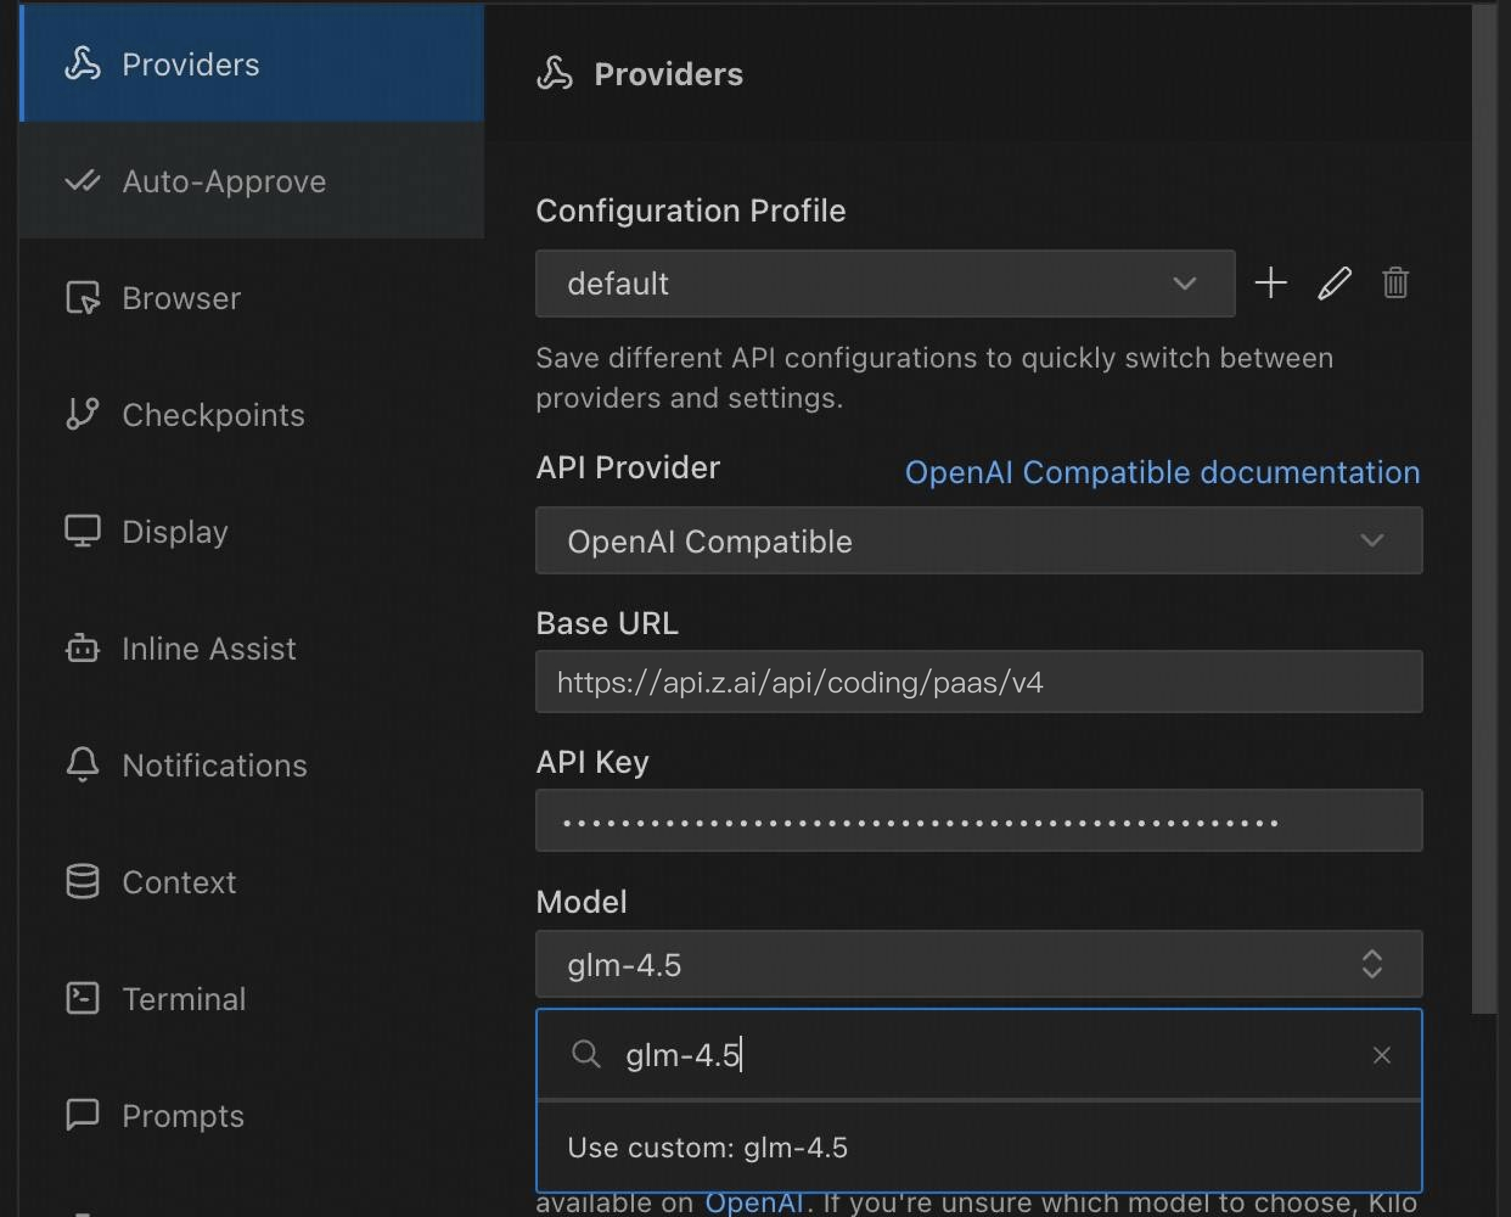Rename profile using the pencil icon

click(x=1334, y=283)
